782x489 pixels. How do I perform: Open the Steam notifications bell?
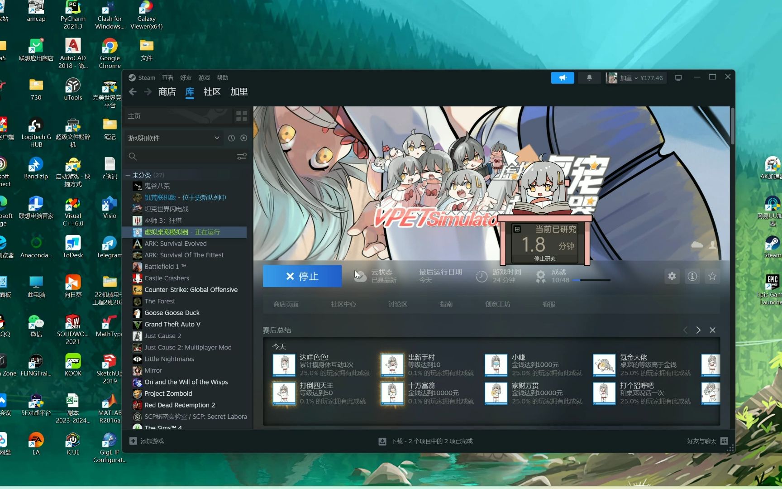point(589,78)
